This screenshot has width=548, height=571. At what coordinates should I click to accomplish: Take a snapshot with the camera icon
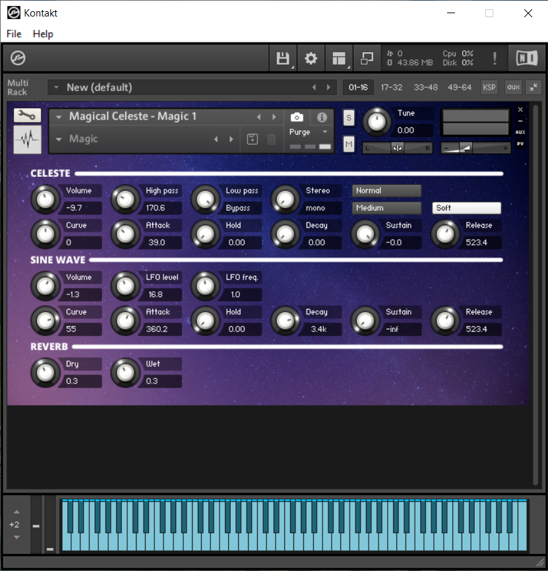297,118
